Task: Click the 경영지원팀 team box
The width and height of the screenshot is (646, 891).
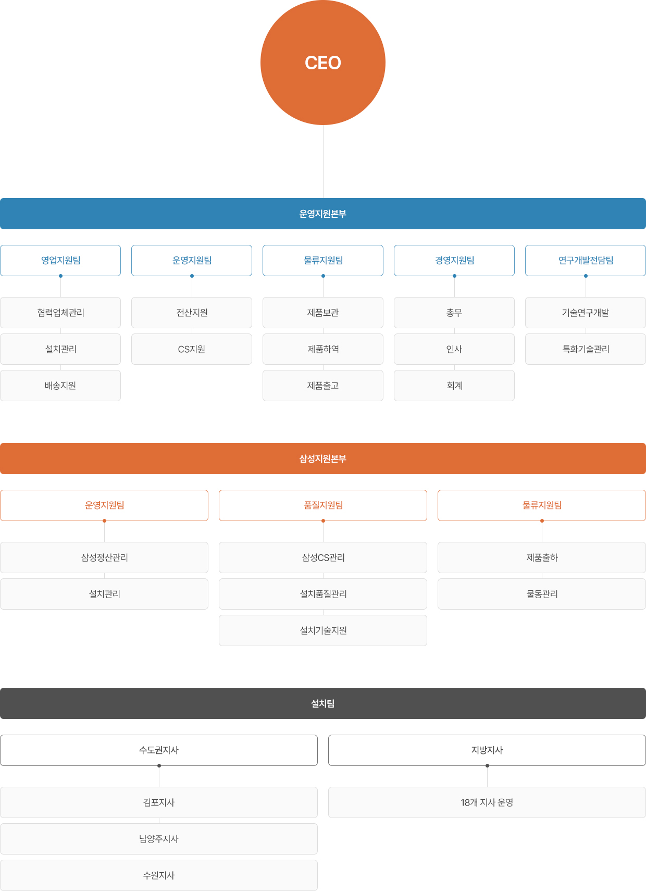Action: pos(454,261)
